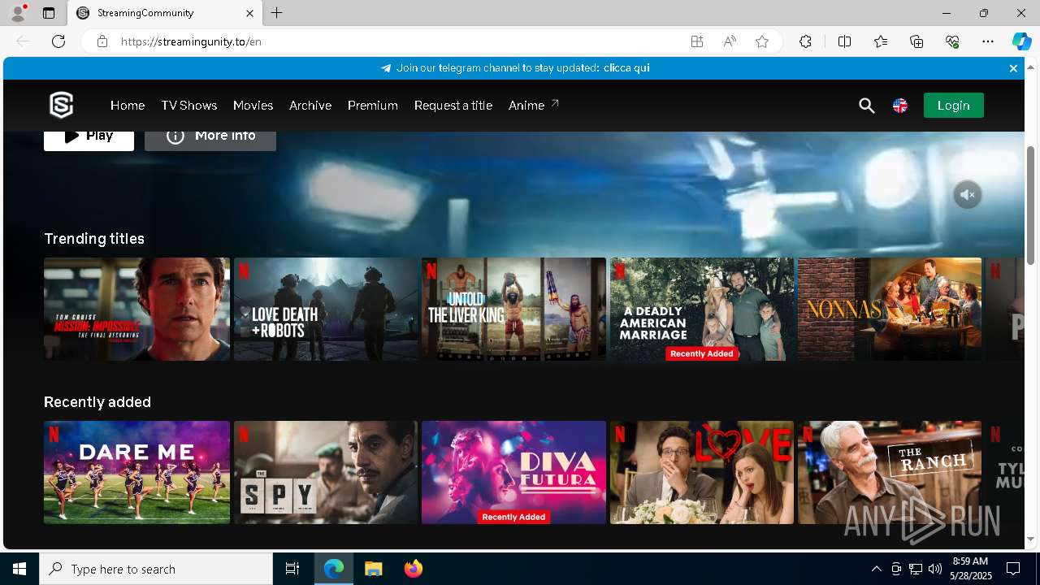Open the Windows Start menu

click(19, 569)
